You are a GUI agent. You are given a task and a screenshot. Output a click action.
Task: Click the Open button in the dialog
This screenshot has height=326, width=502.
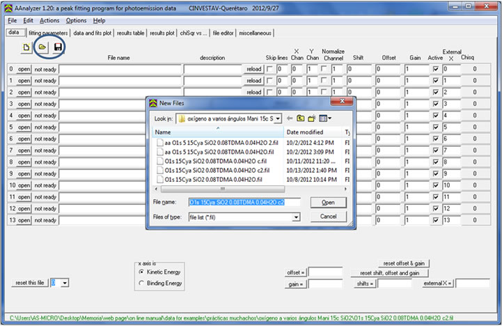pyautogui.click(x=328, y=202)
